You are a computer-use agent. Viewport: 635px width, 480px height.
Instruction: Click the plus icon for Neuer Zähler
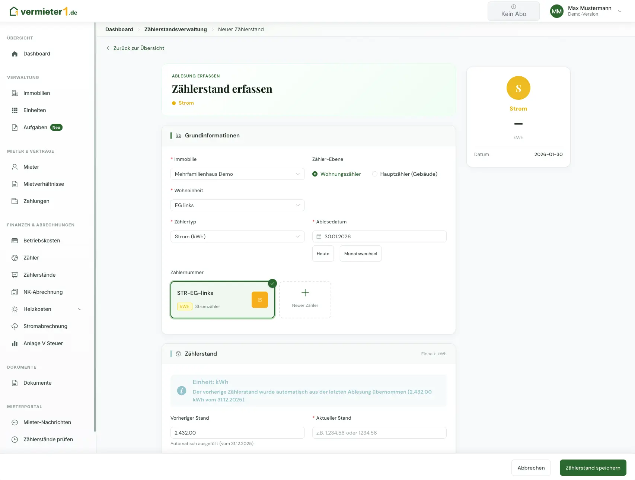[x=305, y=293]
